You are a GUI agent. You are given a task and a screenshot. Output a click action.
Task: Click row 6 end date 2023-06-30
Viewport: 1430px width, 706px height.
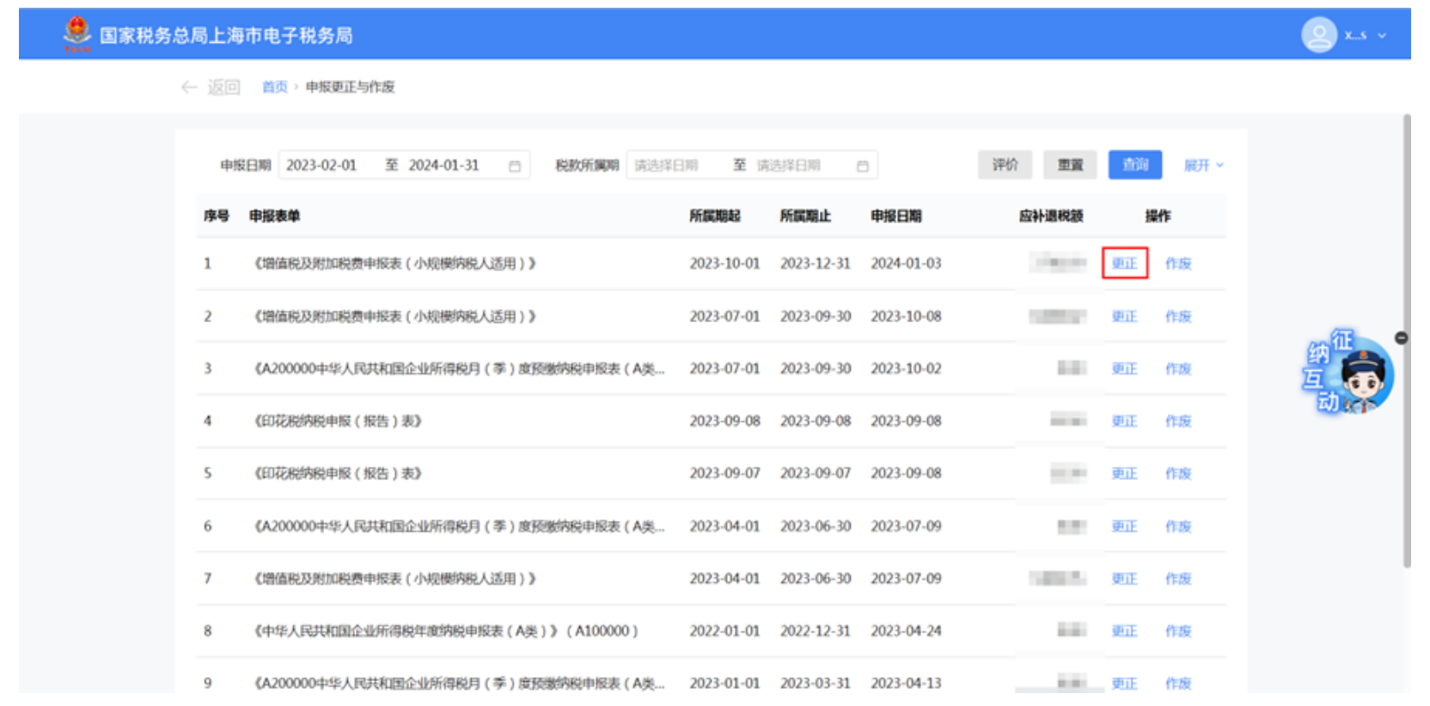click(x=816, y=526)
